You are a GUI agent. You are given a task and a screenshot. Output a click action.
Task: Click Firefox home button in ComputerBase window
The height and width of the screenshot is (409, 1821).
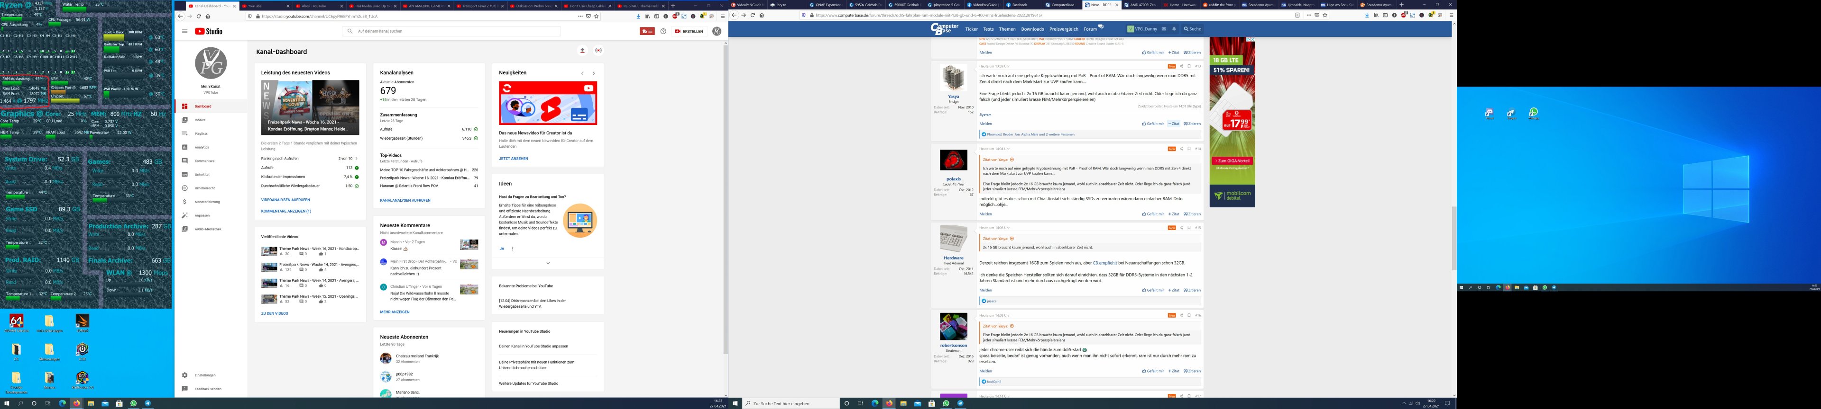tap(761, 16)
